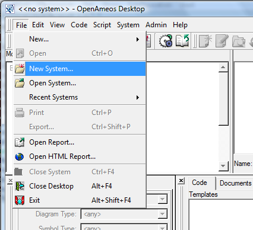This screenshot has height=230, width=253.
Task: Click the edit page pencil toolbar icon
Action: (222, 41)
